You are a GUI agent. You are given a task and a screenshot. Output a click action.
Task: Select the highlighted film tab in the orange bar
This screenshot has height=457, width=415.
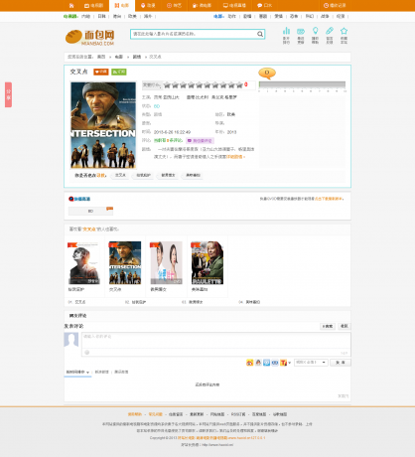tap(122, 6)
